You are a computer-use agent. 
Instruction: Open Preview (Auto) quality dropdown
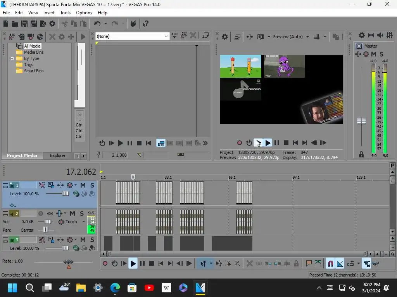(x=307, y=37)
